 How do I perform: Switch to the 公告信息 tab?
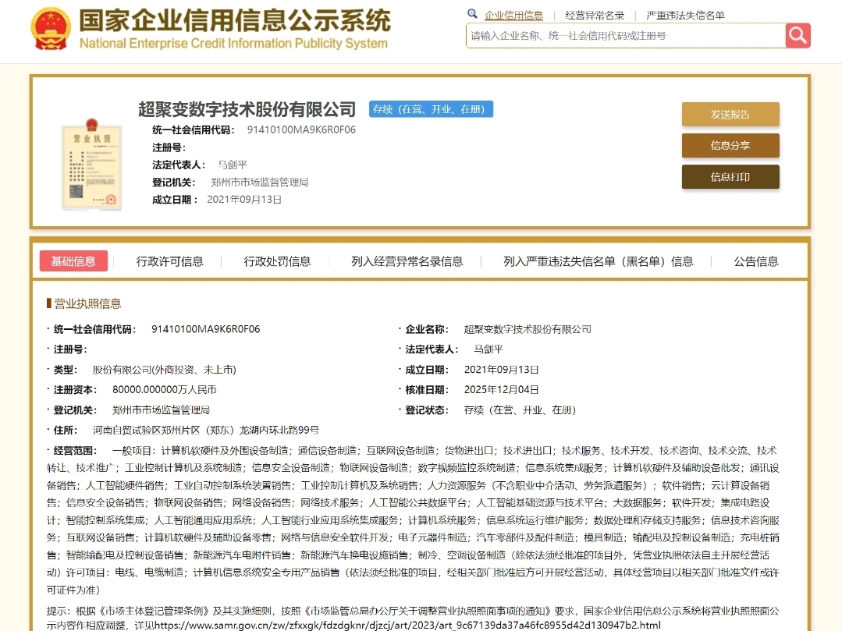(x=756, y=261)
